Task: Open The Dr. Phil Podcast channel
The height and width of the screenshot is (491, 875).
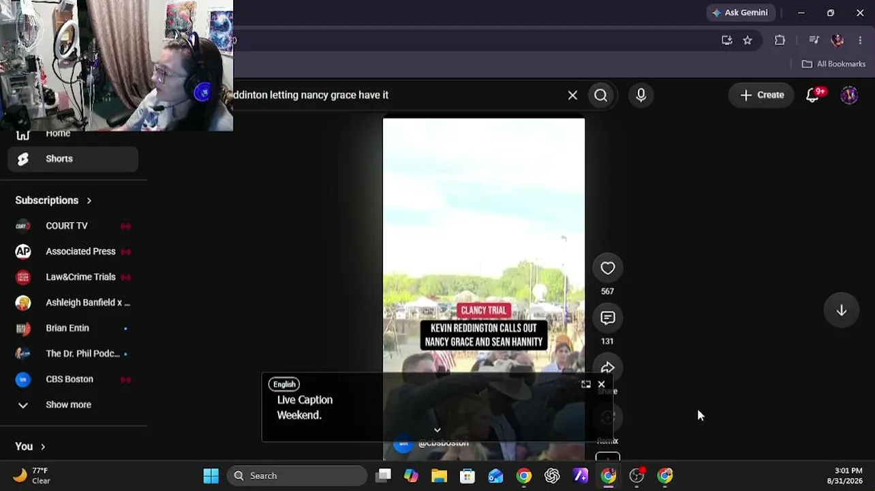Action: pyautogui.click(x=73, y=354)
